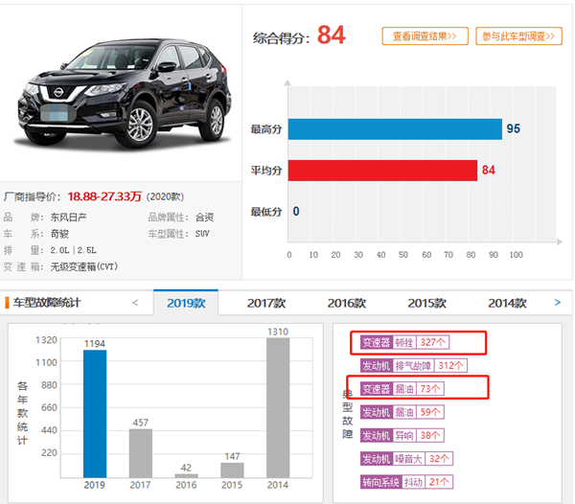Image resolution: width=575 pixels, height=504 pixels.
Task: Open the 2016款 tab
Action: (x=347, y=303)
